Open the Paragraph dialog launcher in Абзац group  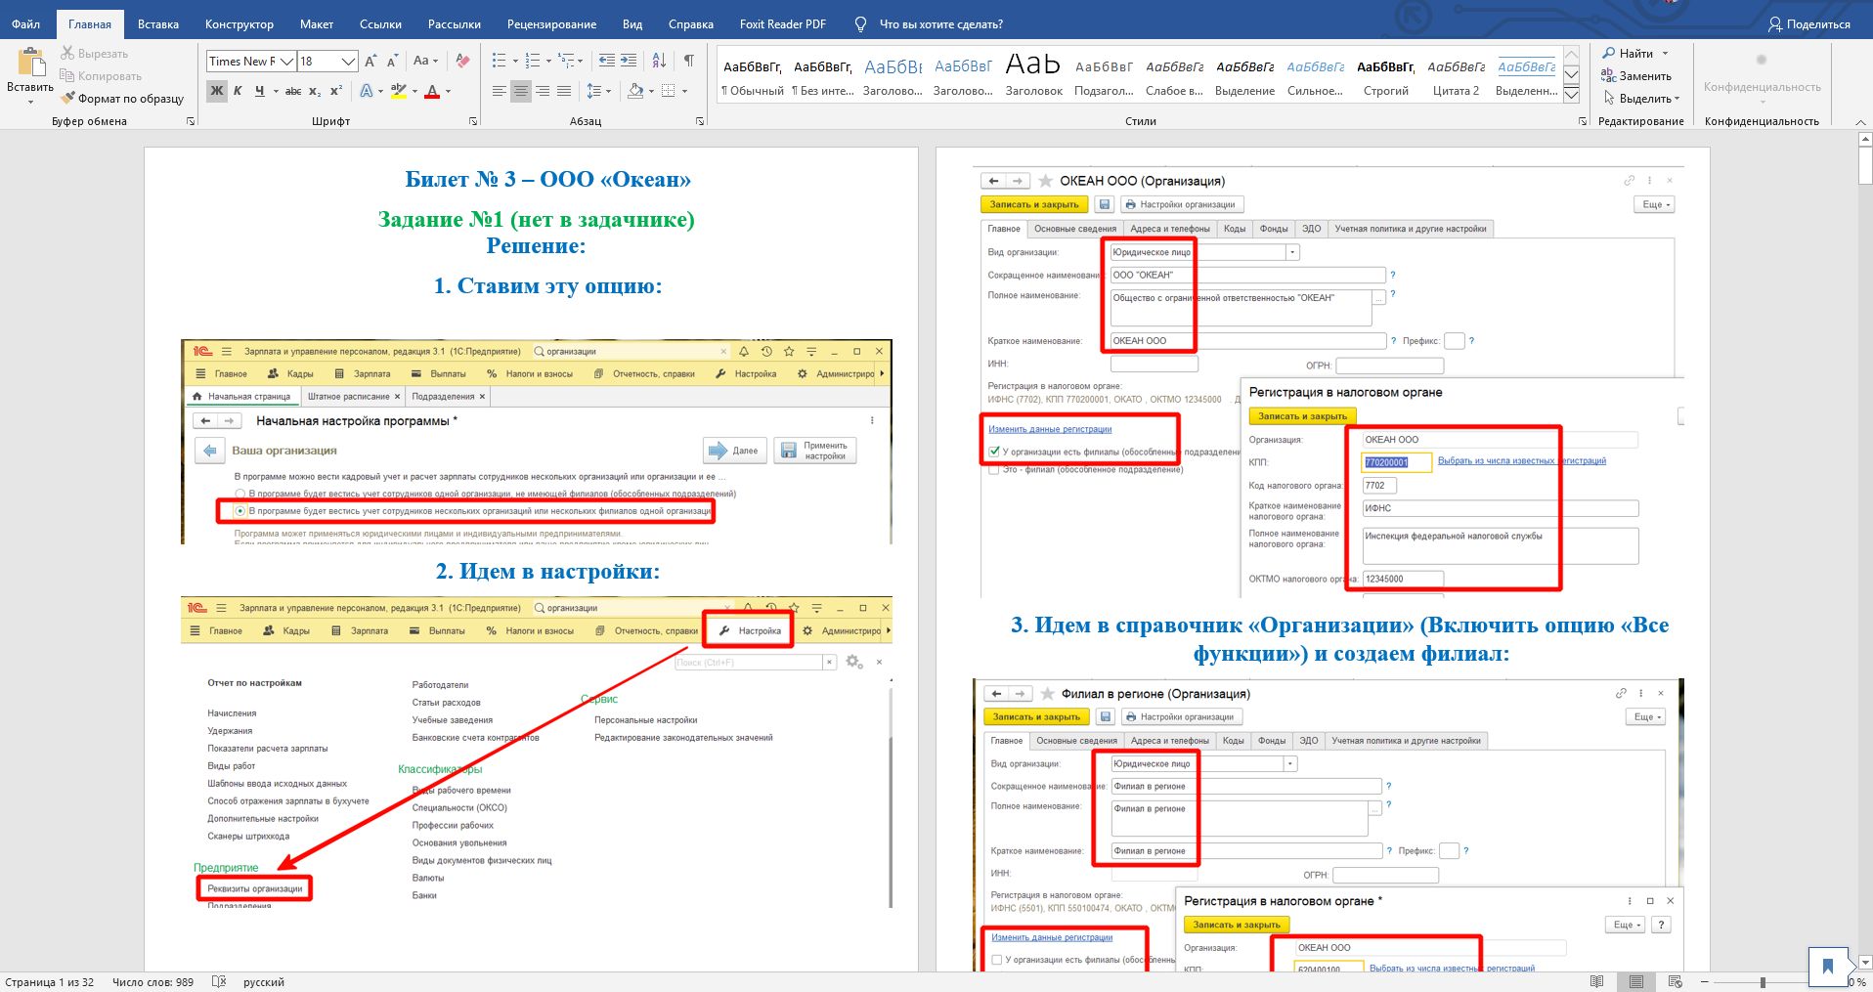pyautogui.click(x=700, y=121)
